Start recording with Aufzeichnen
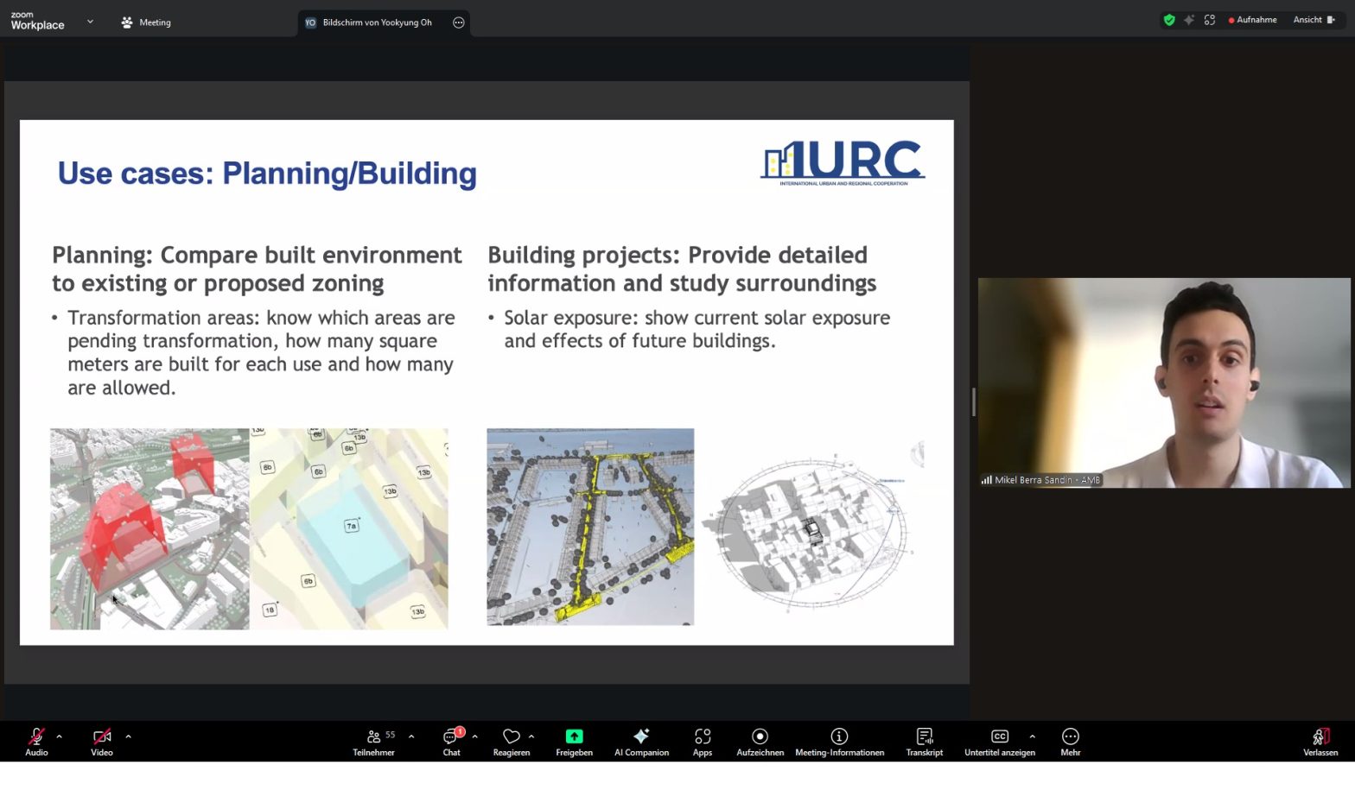The image size is (1355, 809). click(760, 740)
